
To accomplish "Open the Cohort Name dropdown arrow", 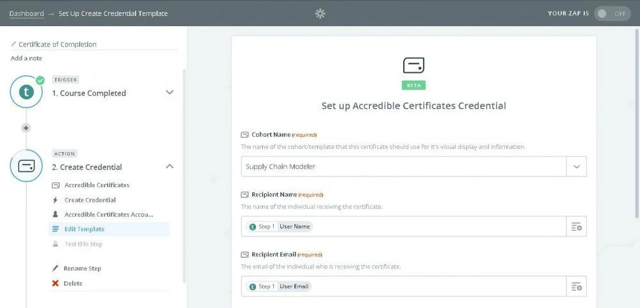I will 576,167.
